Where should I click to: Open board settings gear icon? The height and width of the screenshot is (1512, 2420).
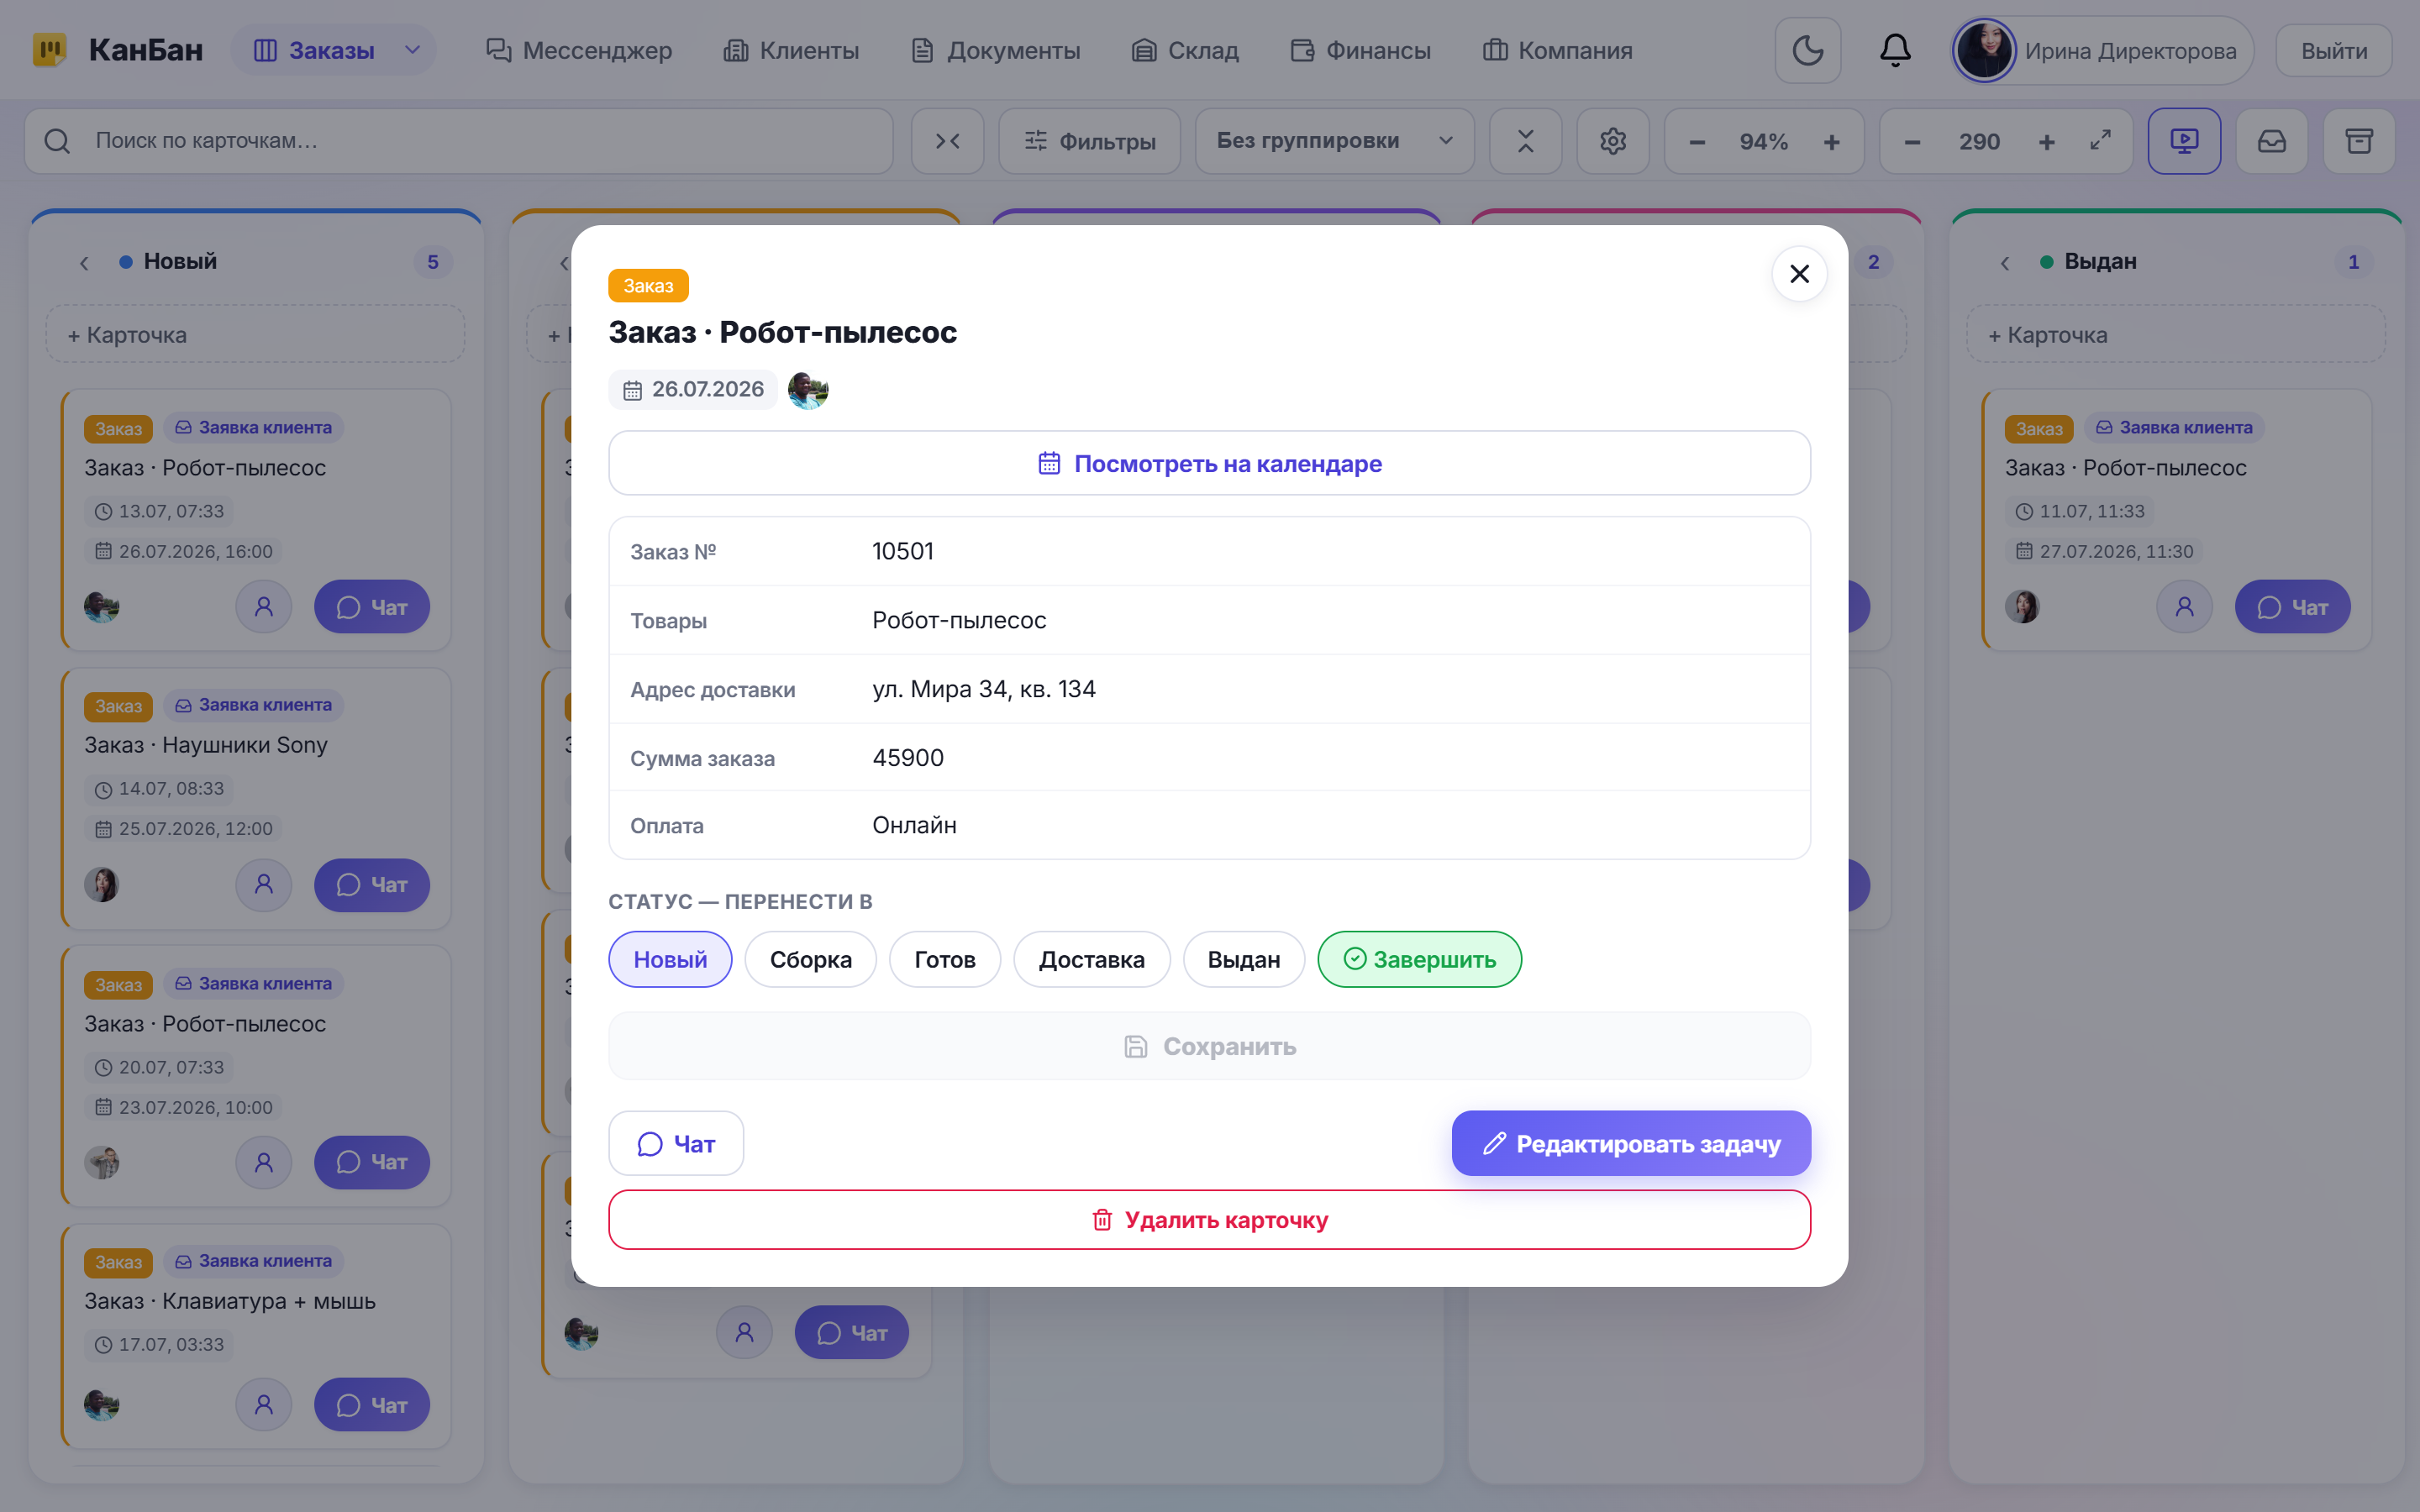point(1612,141)
